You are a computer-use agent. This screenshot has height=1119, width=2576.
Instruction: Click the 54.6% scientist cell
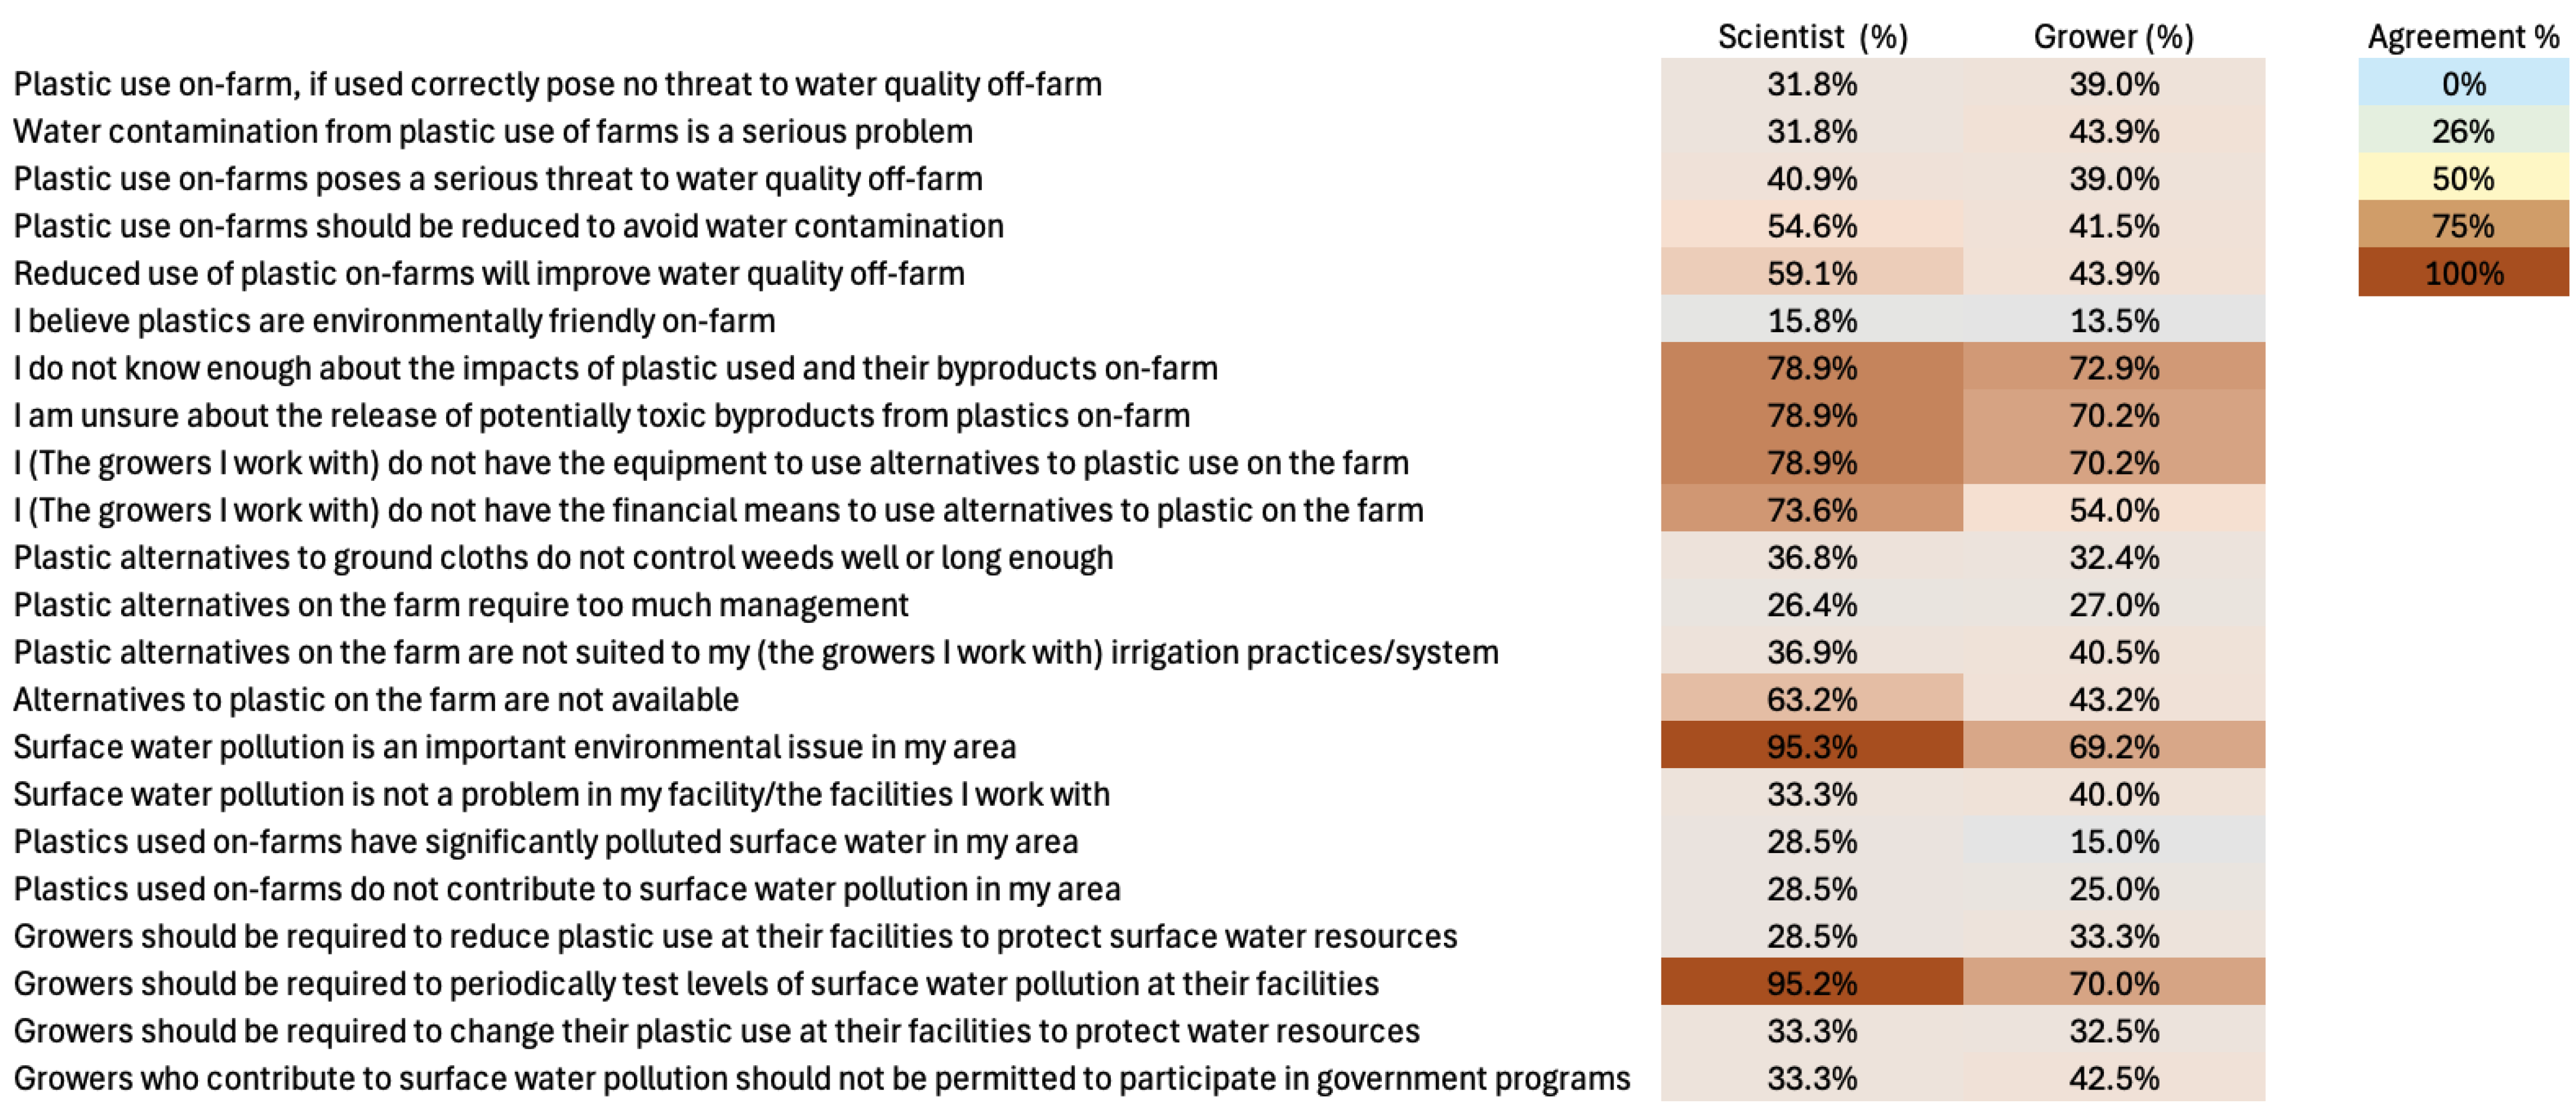pos(1812,226)
